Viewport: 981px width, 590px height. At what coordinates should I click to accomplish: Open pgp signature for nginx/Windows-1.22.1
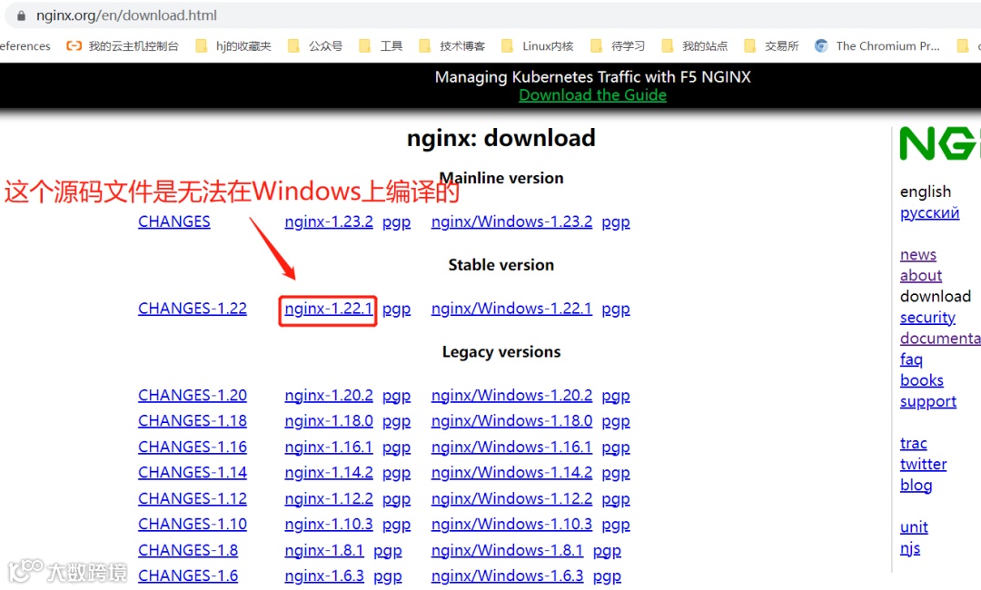[x=616, y=310]
